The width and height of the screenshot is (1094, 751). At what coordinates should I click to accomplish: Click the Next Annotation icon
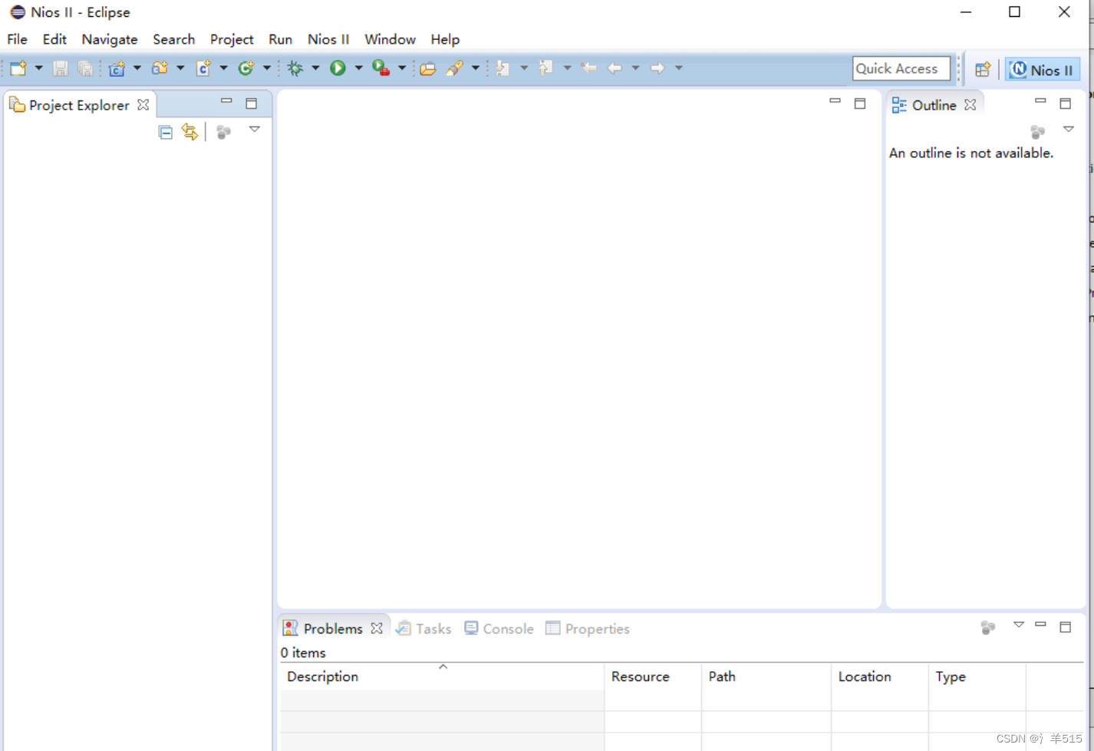(x=503, y=68)
